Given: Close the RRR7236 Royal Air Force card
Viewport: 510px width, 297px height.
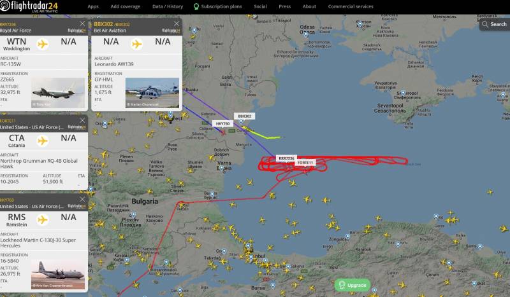Looking at the screenshot, I should click(x=82, y=24).
